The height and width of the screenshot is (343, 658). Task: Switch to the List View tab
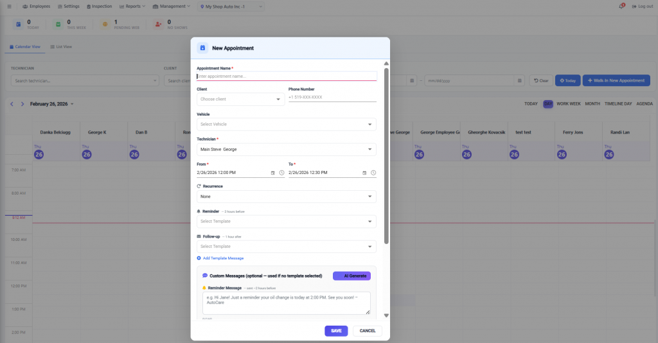[61, 47]
